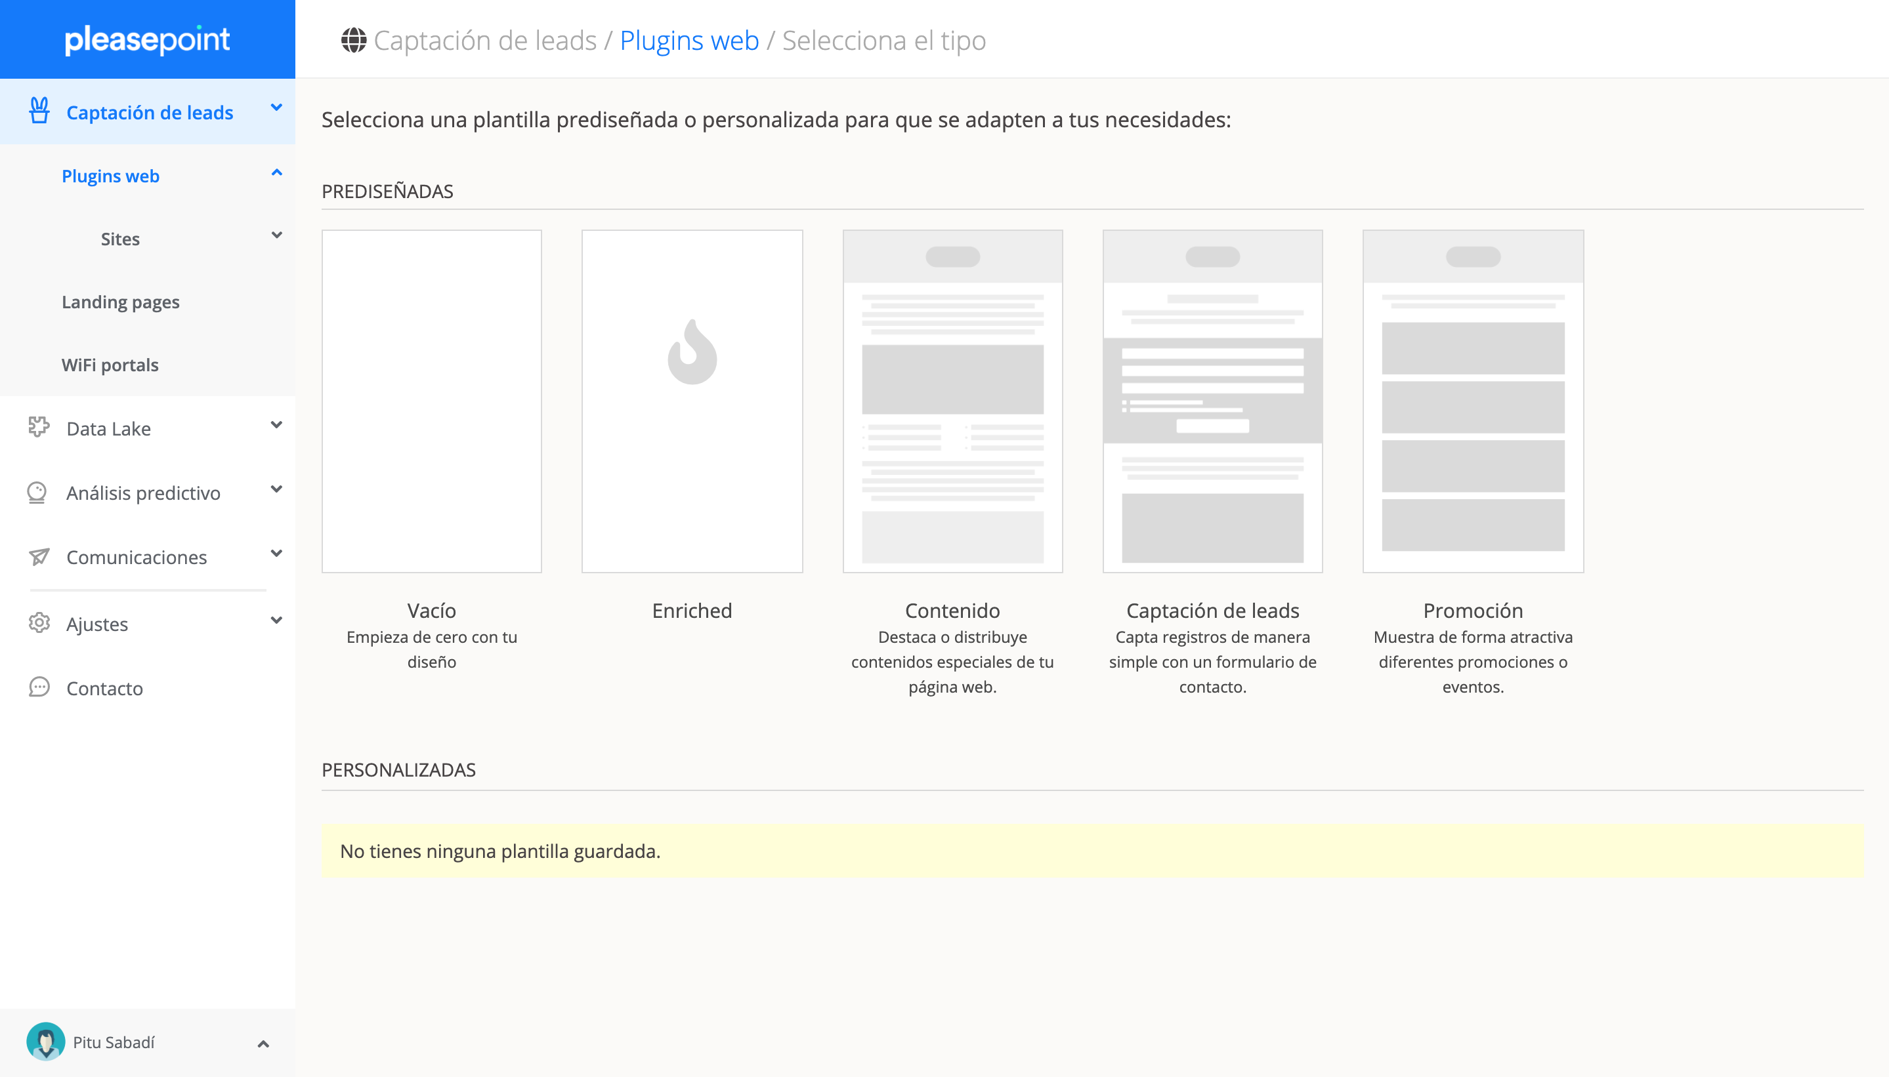Click the Ajustes gear icon

[39, 623]
